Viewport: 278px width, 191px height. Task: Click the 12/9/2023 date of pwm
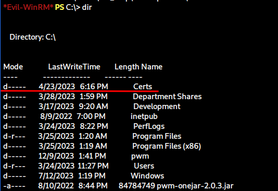(56, 156)
